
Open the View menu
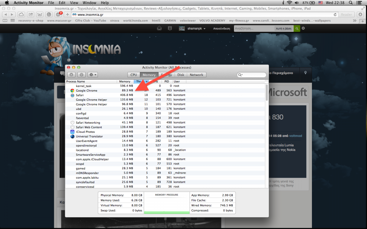pos(73,3)
